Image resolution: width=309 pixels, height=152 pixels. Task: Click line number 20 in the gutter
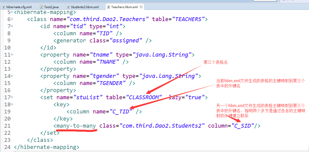pos(7,119)
